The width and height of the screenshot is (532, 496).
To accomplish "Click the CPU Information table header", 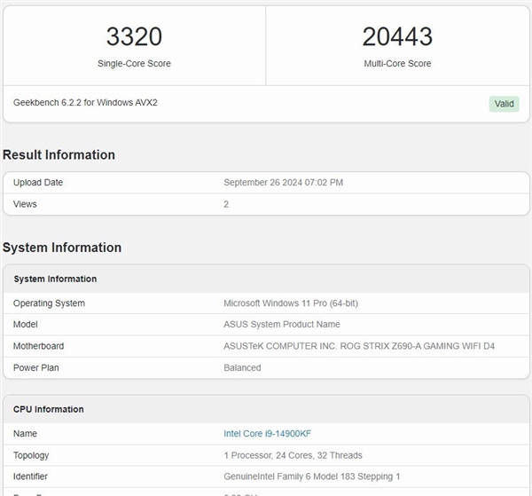I will click(49, 409).
